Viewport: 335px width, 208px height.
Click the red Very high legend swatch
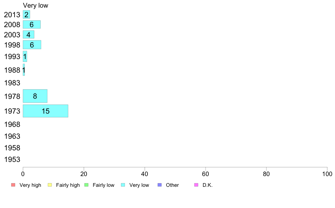[x=13, y=185]
